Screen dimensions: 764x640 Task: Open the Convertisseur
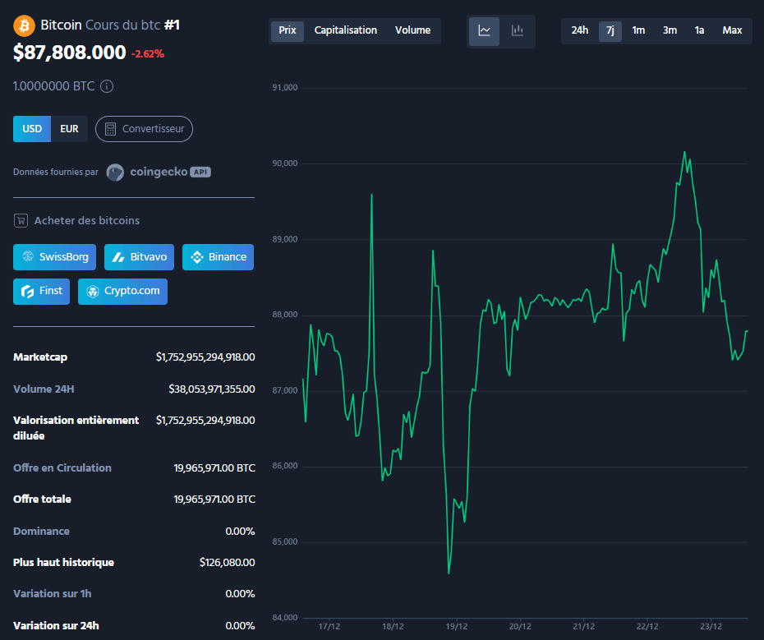(144, 129)
